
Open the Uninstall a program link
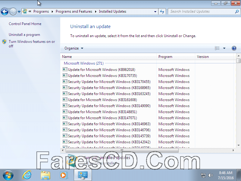tap(24, 35)
